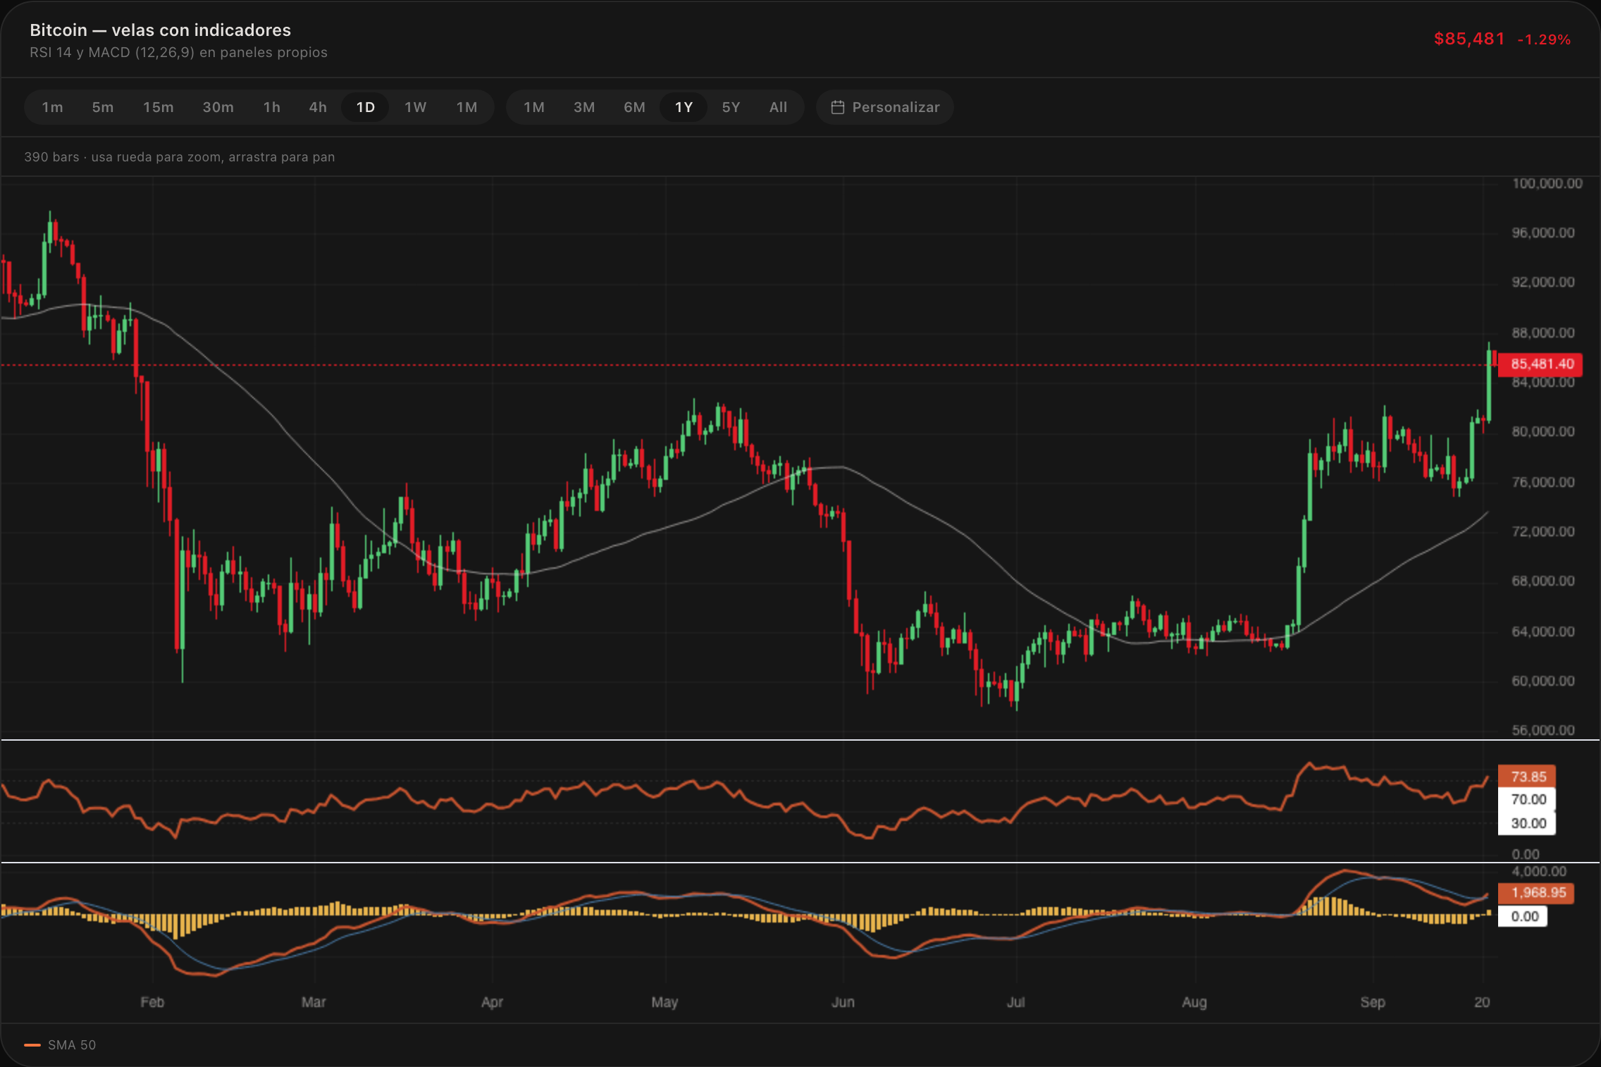
Task: Choose the 6M time range
Action: [634, 107]
